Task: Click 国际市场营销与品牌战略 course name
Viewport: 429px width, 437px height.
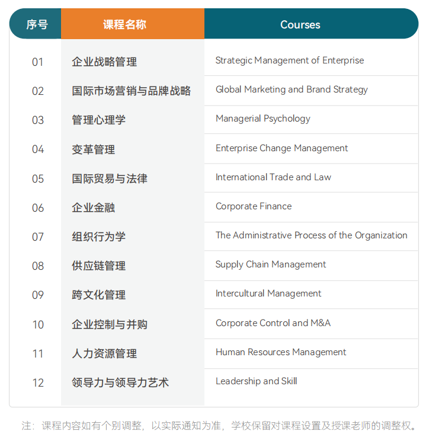Action: point(131,91)
